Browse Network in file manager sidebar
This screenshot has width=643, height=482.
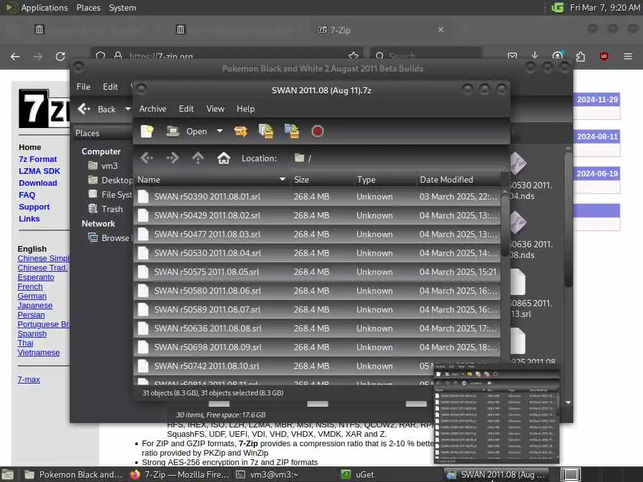[x=110, y=238]
